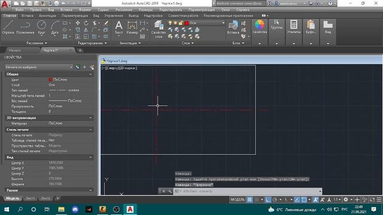Click the quick select icon in Свойства palette
383x215 pixels.
pyautogui.click(x=92, y=67)
